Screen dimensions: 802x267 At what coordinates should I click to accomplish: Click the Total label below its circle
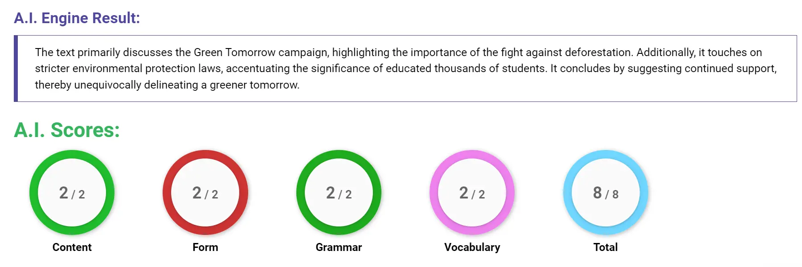[605, 247]
